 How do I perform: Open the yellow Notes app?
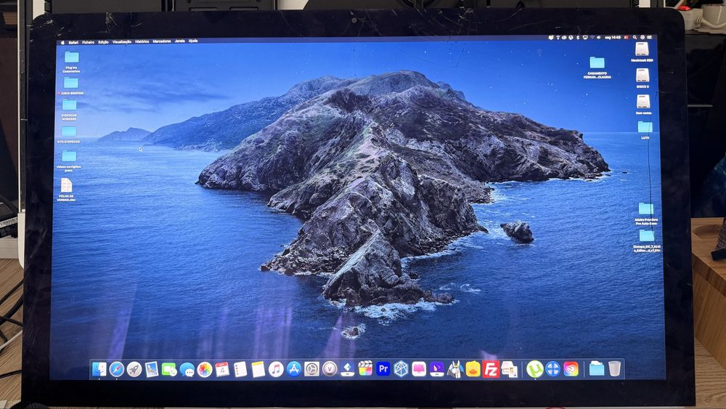(x=258, y=369)
